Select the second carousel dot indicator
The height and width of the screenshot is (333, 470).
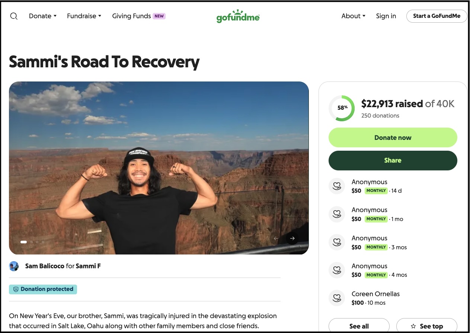point(32,242)
